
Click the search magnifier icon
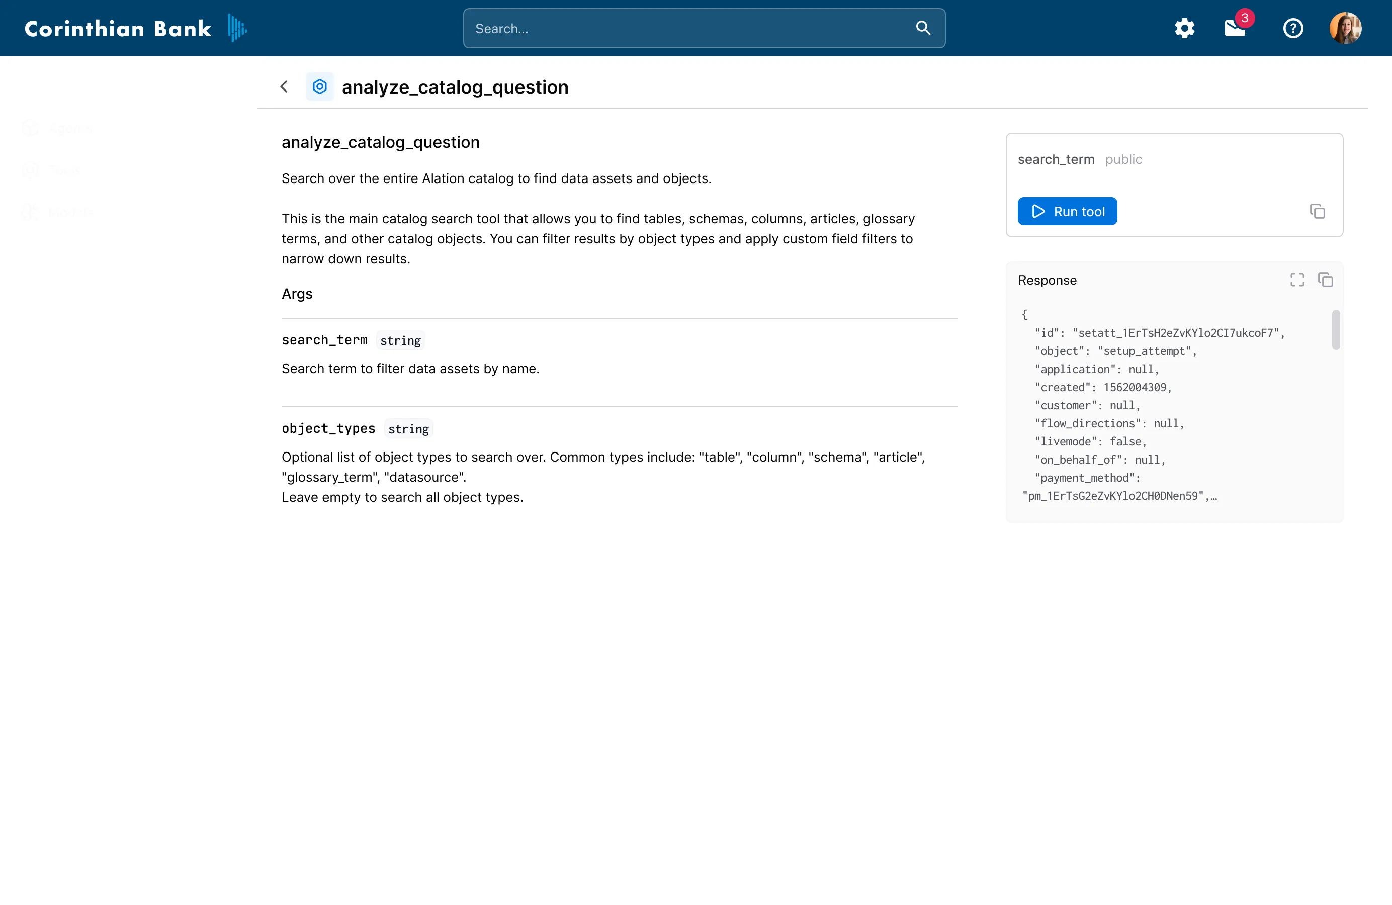point(923,28)
